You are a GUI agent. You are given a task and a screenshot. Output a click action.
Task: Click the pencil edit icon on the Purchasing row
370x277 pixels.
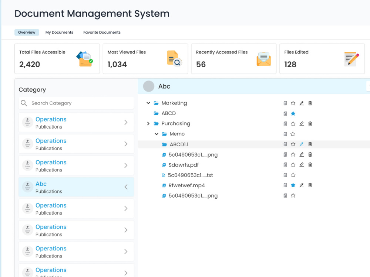tap(302, 124)
